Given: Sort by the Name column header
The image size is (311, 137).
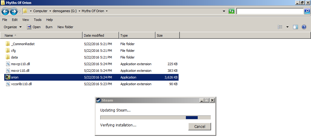Looking at the screenshot, I should point(41,35).
